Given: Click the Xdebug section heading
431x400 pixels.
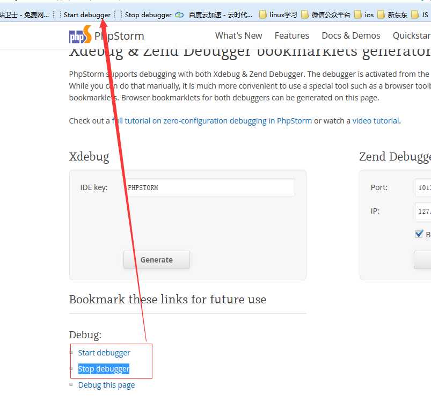Looking at the screenshot, I should tap(89, 157).
